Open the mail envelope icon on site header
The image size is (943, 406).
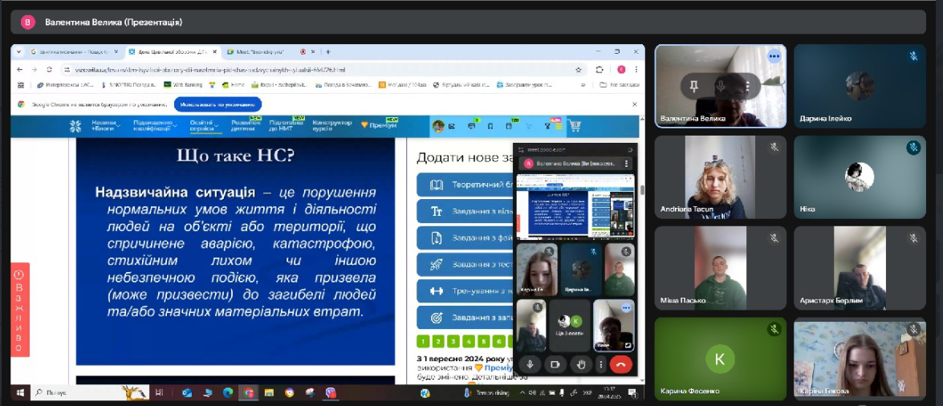453,126
